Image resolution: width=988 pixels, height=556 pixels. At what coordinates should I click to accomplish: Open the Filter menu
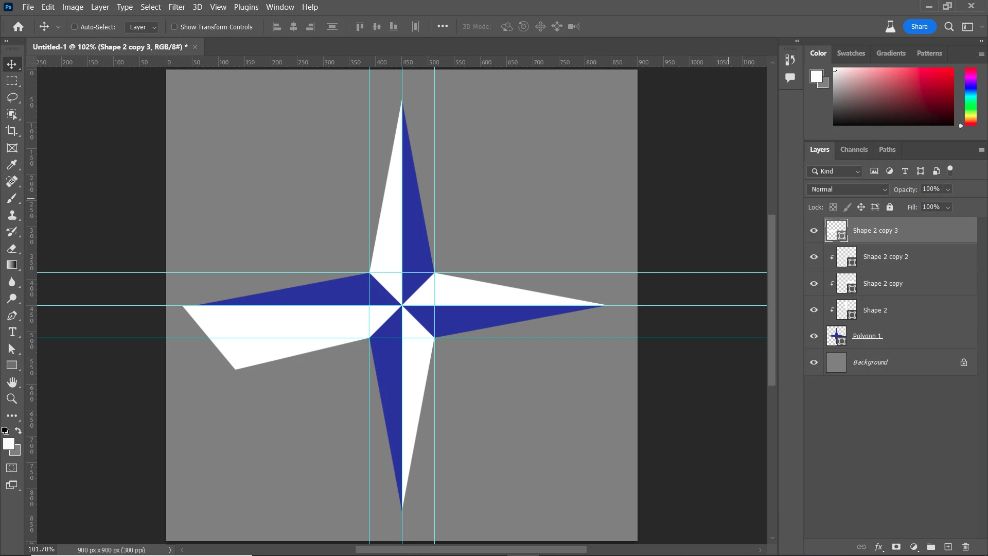(x=177, y=7)
